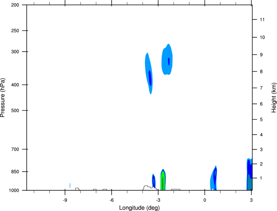Click the -3 longitude tick label
277x211 pixels.
coord(158,200)
